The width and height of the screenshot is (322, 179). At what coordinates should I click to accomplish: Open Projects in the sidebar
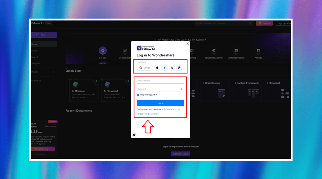pyautogui.click(x=35, y=72)
